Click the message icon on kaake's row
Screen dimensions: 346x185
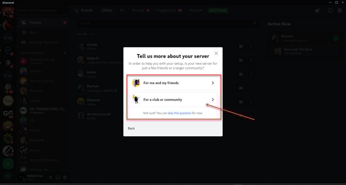(x=241, y=74)
